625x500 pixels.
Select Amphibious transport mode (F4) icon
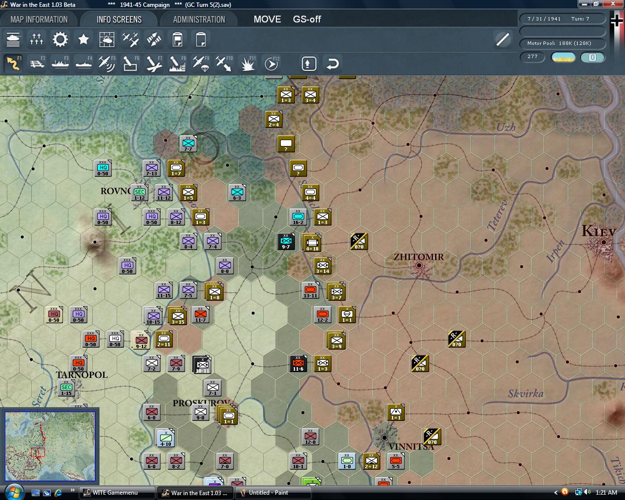83,63
